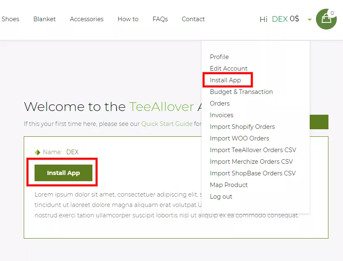The image size is (343, 261).
Task: Open the shopping cart icon
Action: click(x=326, y=19)
